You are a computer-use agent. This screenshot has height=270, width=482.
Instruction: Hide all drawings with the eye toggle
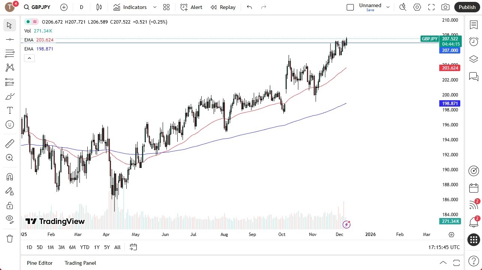(9, 219)
